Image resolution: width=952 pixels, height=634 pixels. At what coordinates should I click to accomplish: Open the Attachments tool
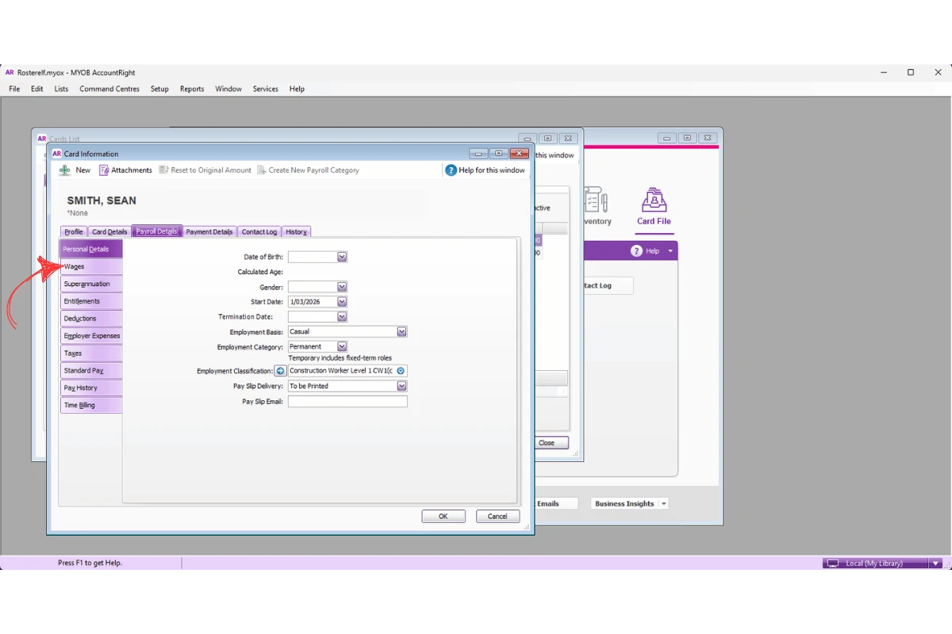pyautogui.click(x=125, y=170)
